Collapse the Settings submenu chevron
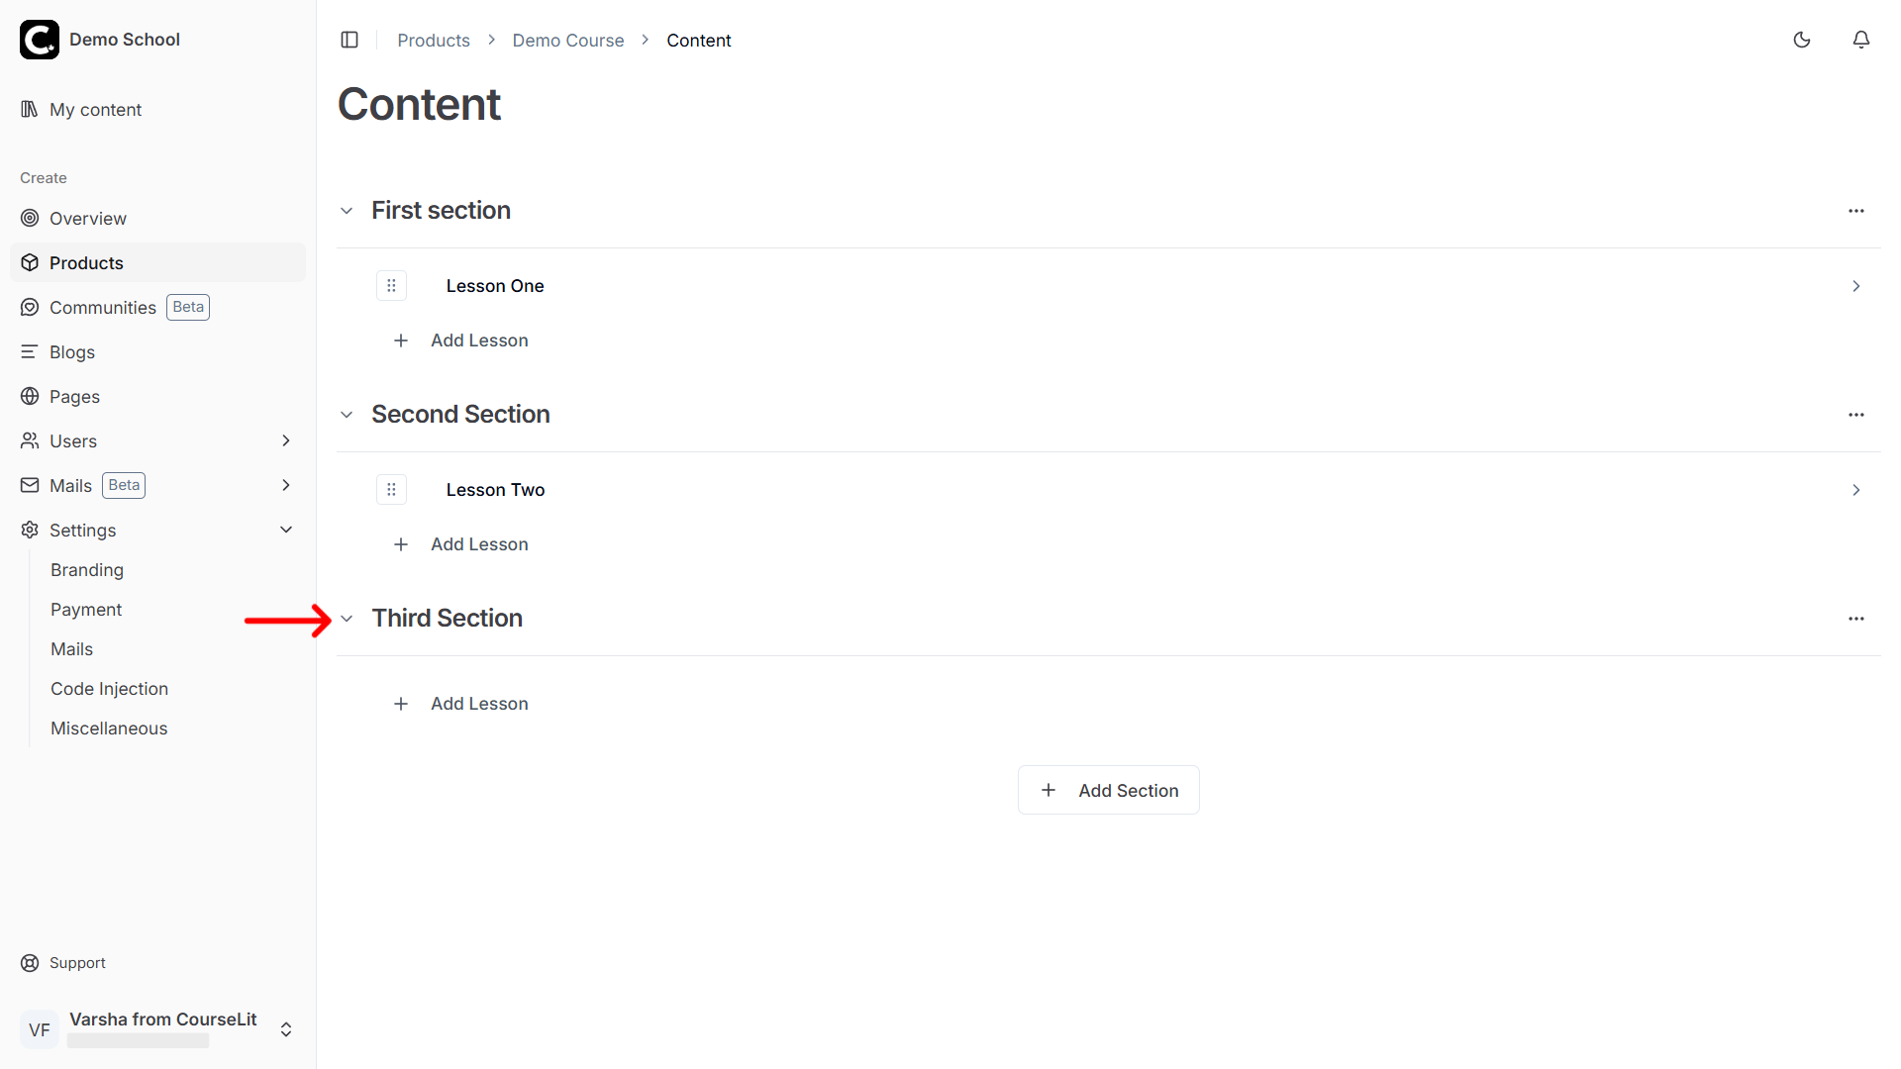 (285, 530)
